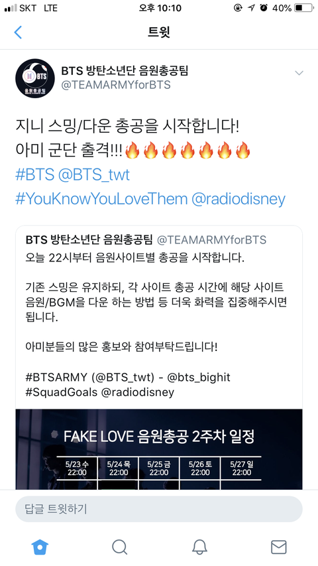This screenshot has height=566, width=318.
Task: Open the BTS 음원총공팀 profile avatar
Action: [x=35, y=78]
